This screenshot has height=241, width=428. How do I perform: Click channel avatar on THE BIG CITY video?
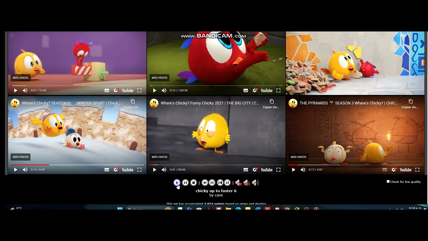tap(154, 103)
